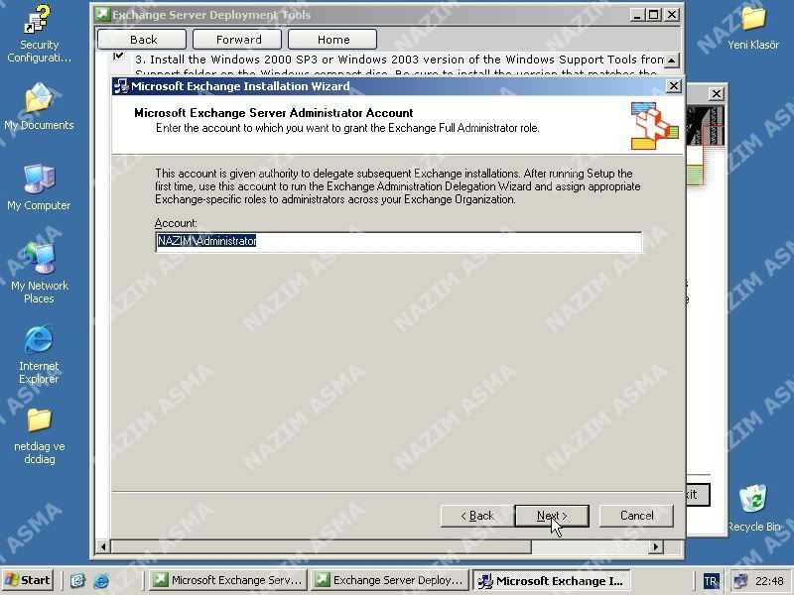Close the Exchange Server Deployment Tools window
This screenshot has height=595, width=794.
coord(672,15)
